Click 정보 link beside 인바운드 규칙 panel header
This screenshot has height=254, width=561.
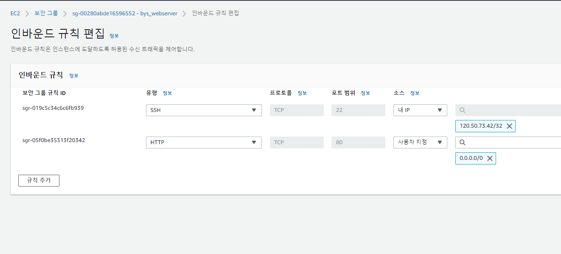pos(74,75)
